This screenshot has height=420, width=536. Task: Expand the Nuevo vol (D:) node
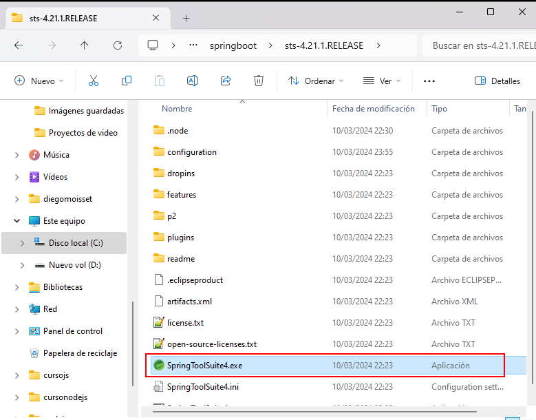pyautogui.click(x=22, y=265)
